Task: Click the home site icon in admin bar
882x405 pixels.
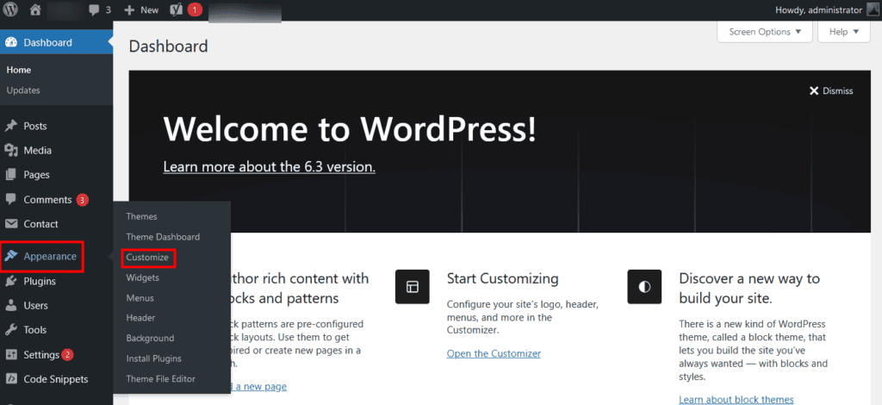Action: click(x=35, y=9)
